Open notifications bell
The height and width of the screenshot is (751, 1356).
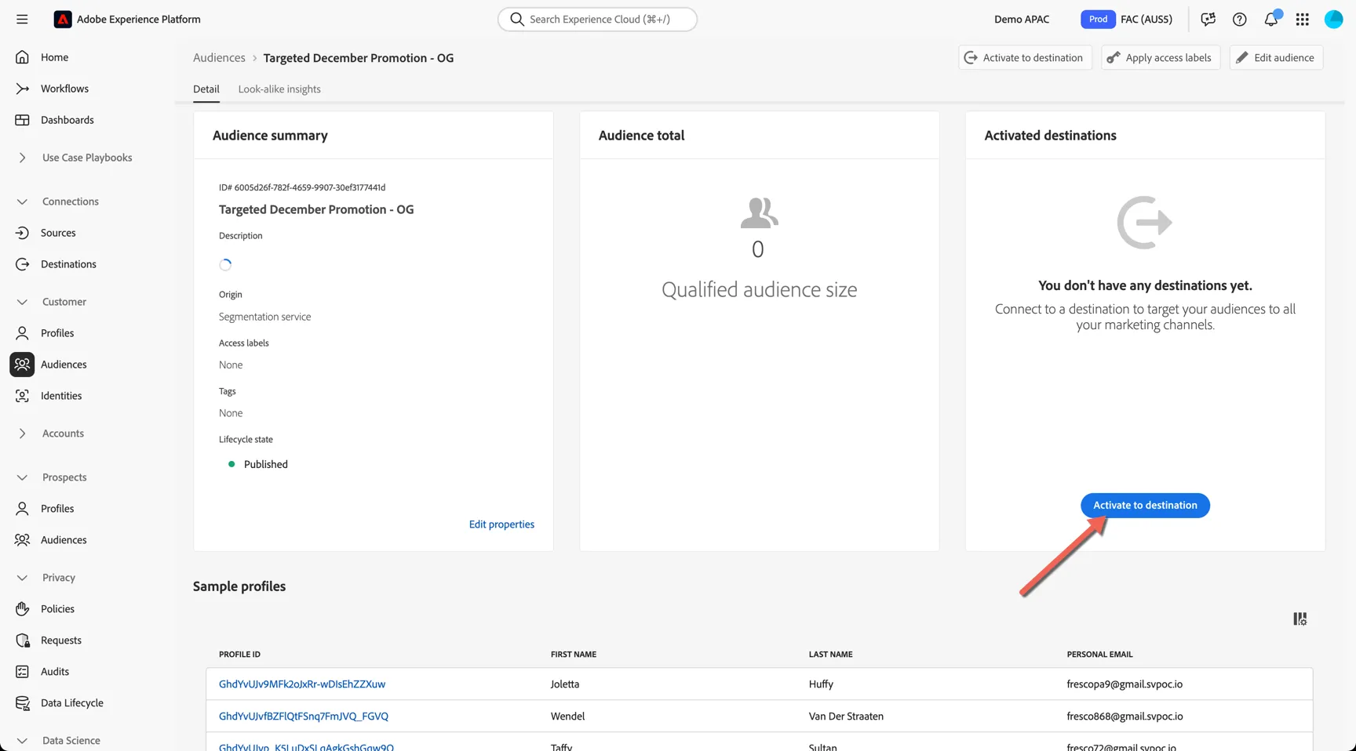pos(1271,19)
